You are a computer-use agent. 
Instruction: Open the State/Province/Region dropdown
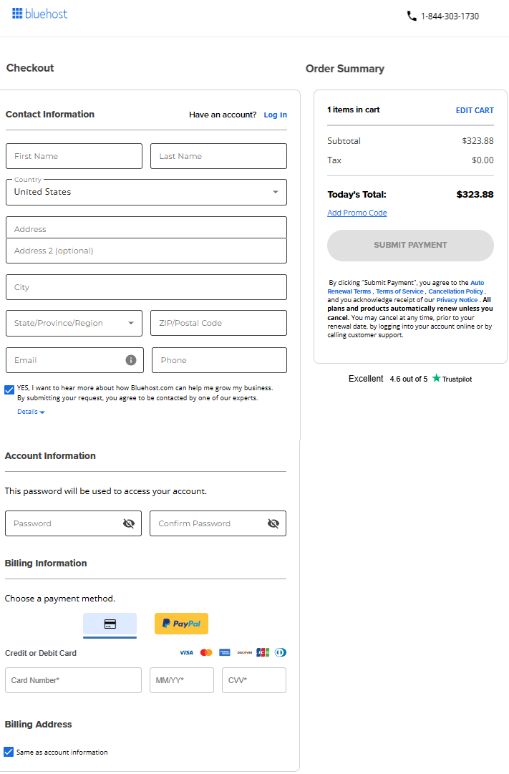pos(132,323)
